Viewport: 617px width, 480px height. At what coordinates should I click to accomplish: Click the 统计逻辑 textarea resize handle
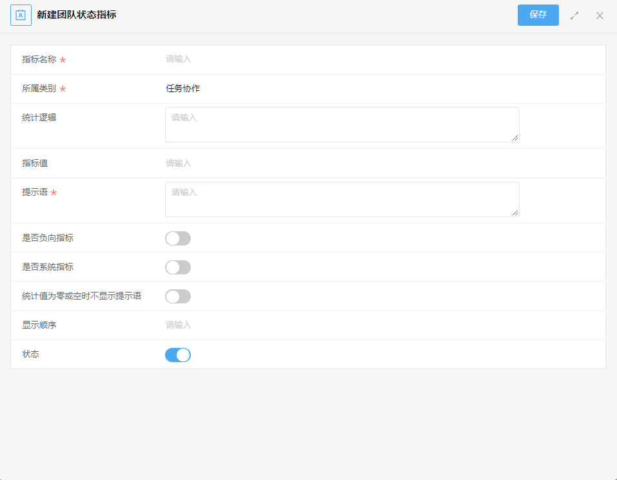click(515, 138)
